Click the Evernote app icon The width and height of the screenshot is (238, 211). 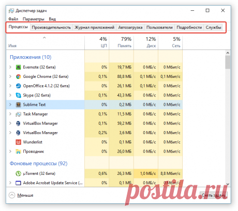(x=18, y=67)
